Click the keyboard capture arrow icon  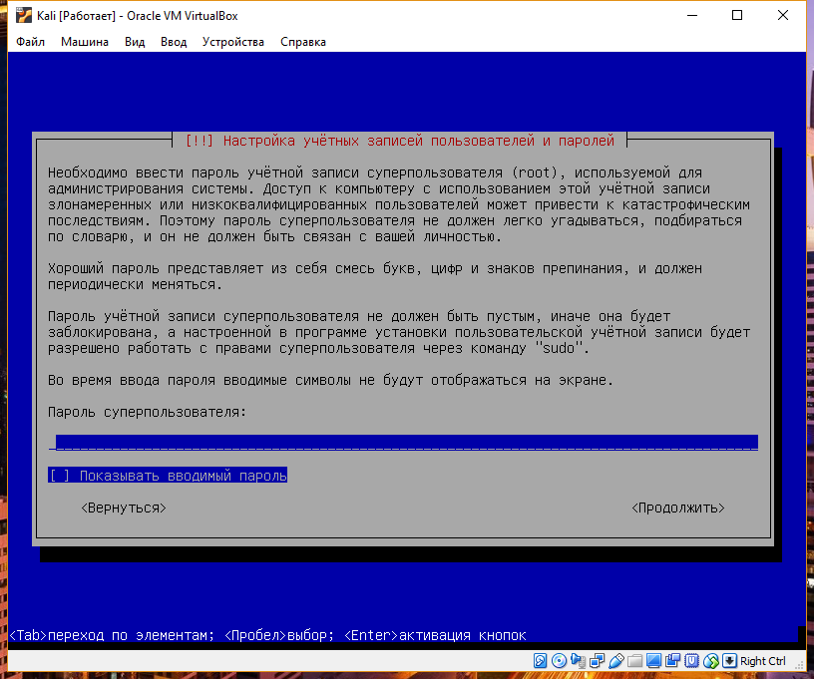click(729, 660)
